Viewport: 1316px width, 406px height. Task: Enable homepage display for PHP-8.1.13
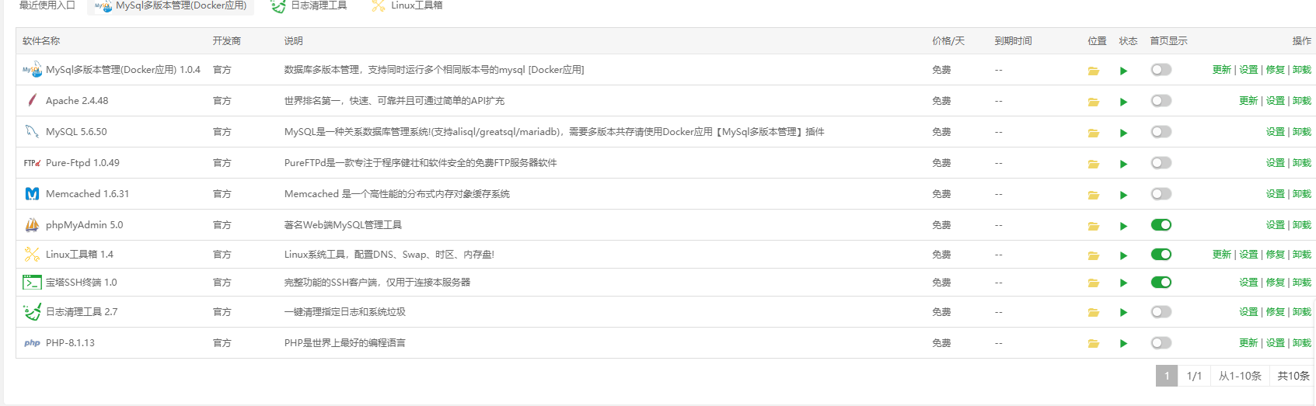point(1161,343)
